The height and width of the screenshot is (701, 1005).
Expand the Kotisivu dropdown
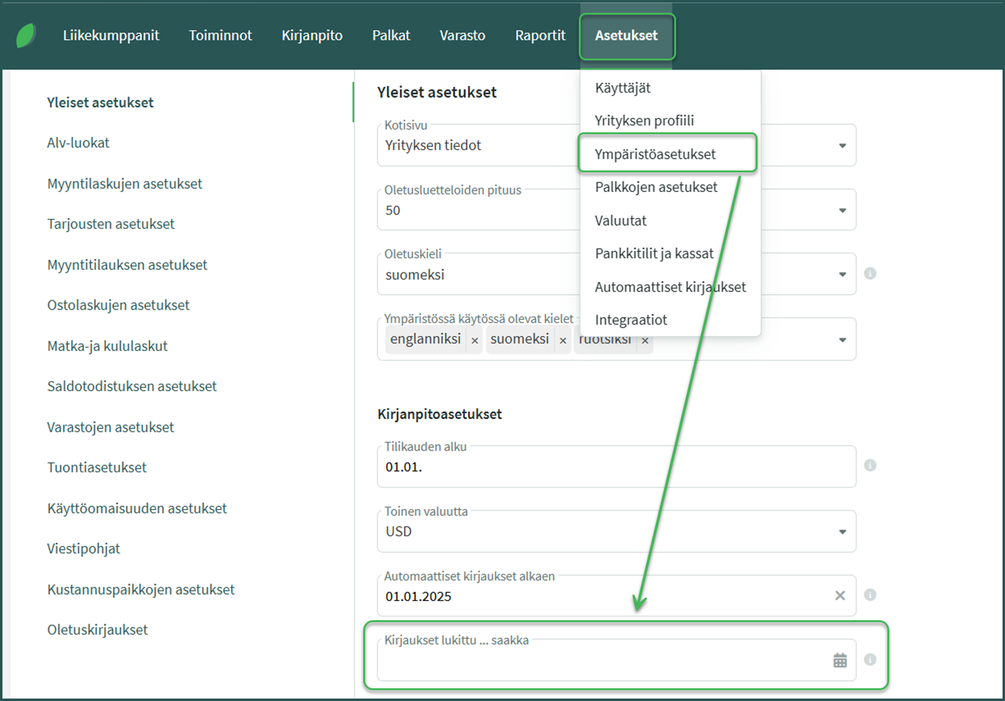[x=842, y=146]
